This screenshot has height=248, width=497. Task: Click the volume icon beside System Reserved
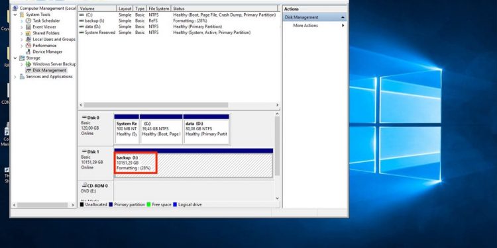pos(82,32)
